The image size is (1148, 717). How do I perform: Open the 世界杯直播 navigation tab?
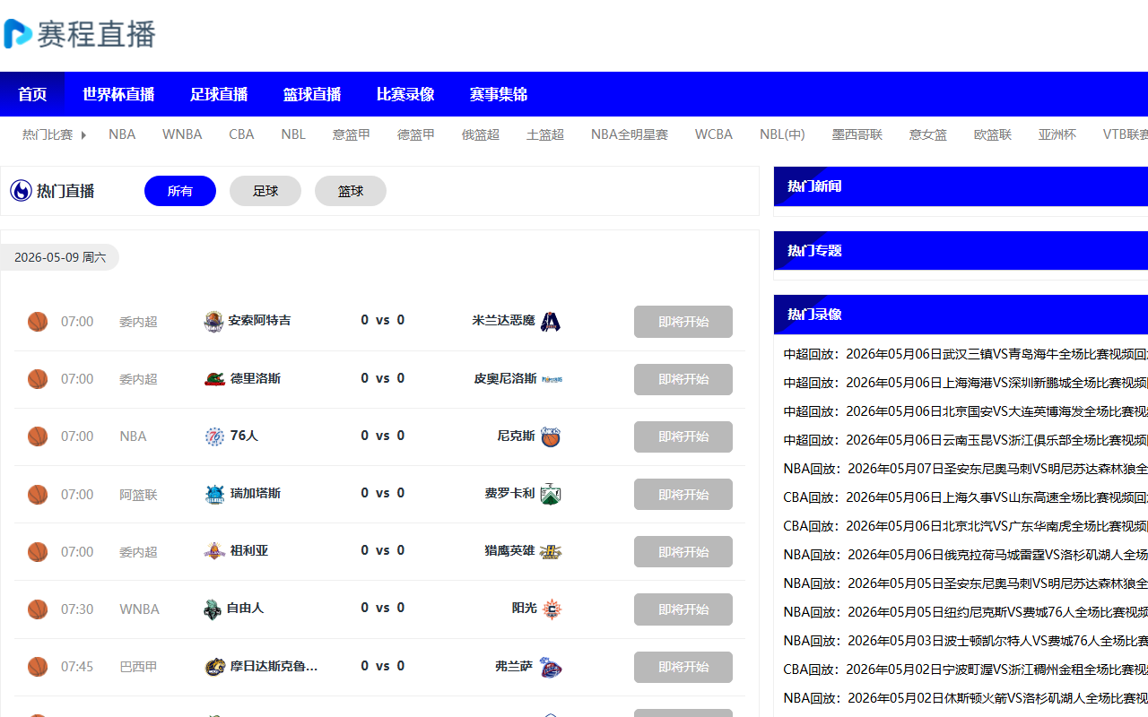pyautogui.click(x=118, y=94)
